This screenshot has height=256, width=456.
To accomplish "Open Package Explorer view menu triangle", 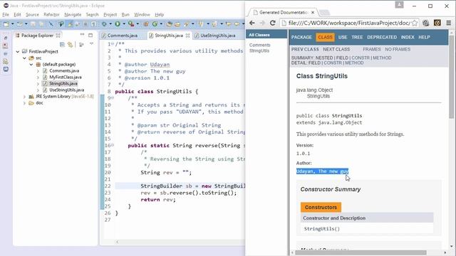I will [x=92, y=44].
